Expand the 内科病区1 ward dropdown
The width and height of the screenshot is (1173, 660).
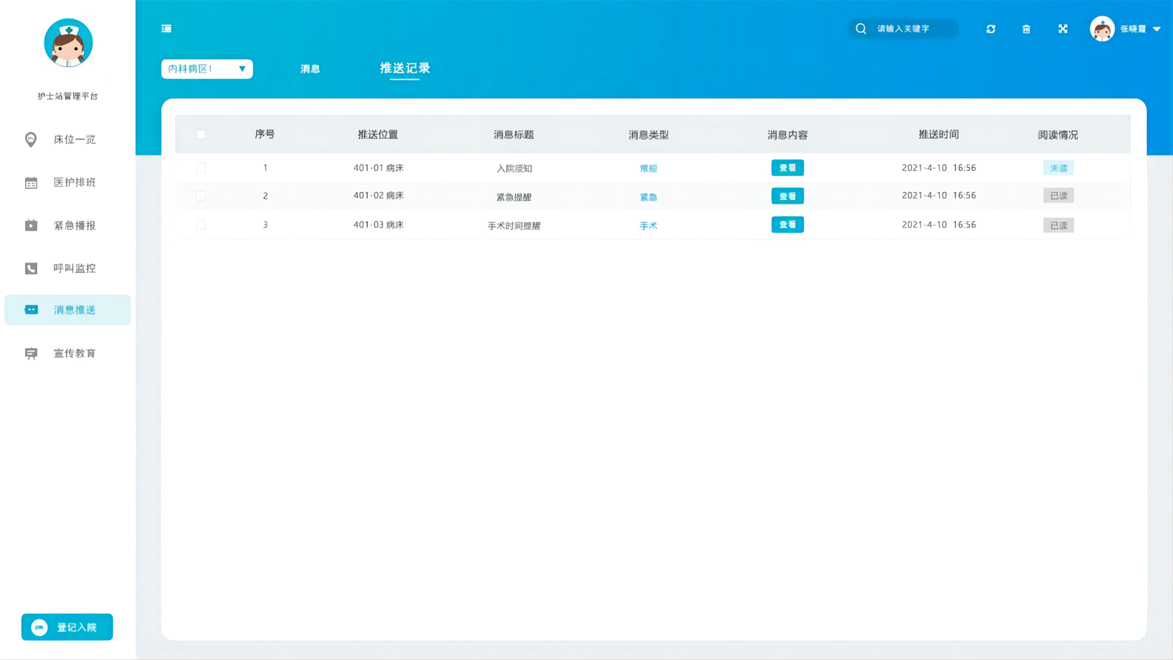207,69
